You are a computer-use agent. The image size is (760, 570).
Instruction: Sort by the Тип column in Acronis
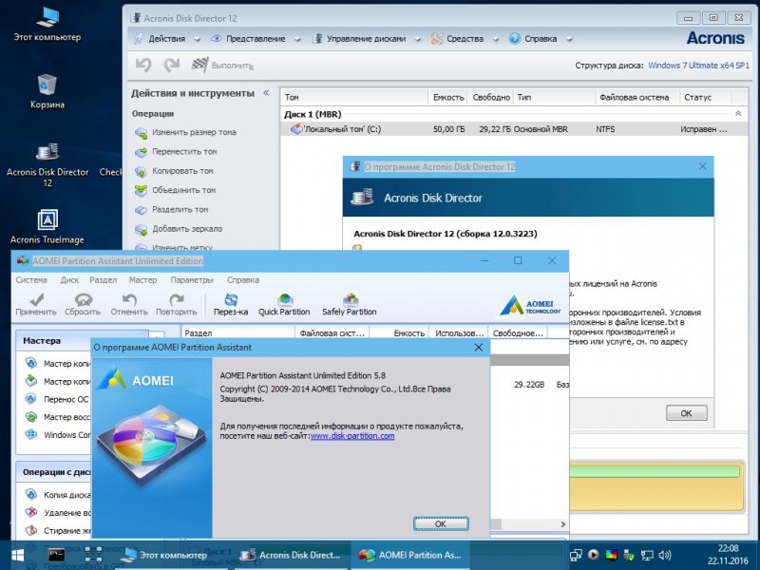[555, 98]
